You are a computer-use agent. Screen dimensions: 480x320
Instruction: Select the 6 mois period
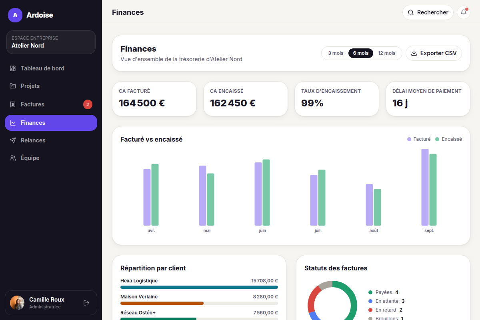click(x=361, y=53)
